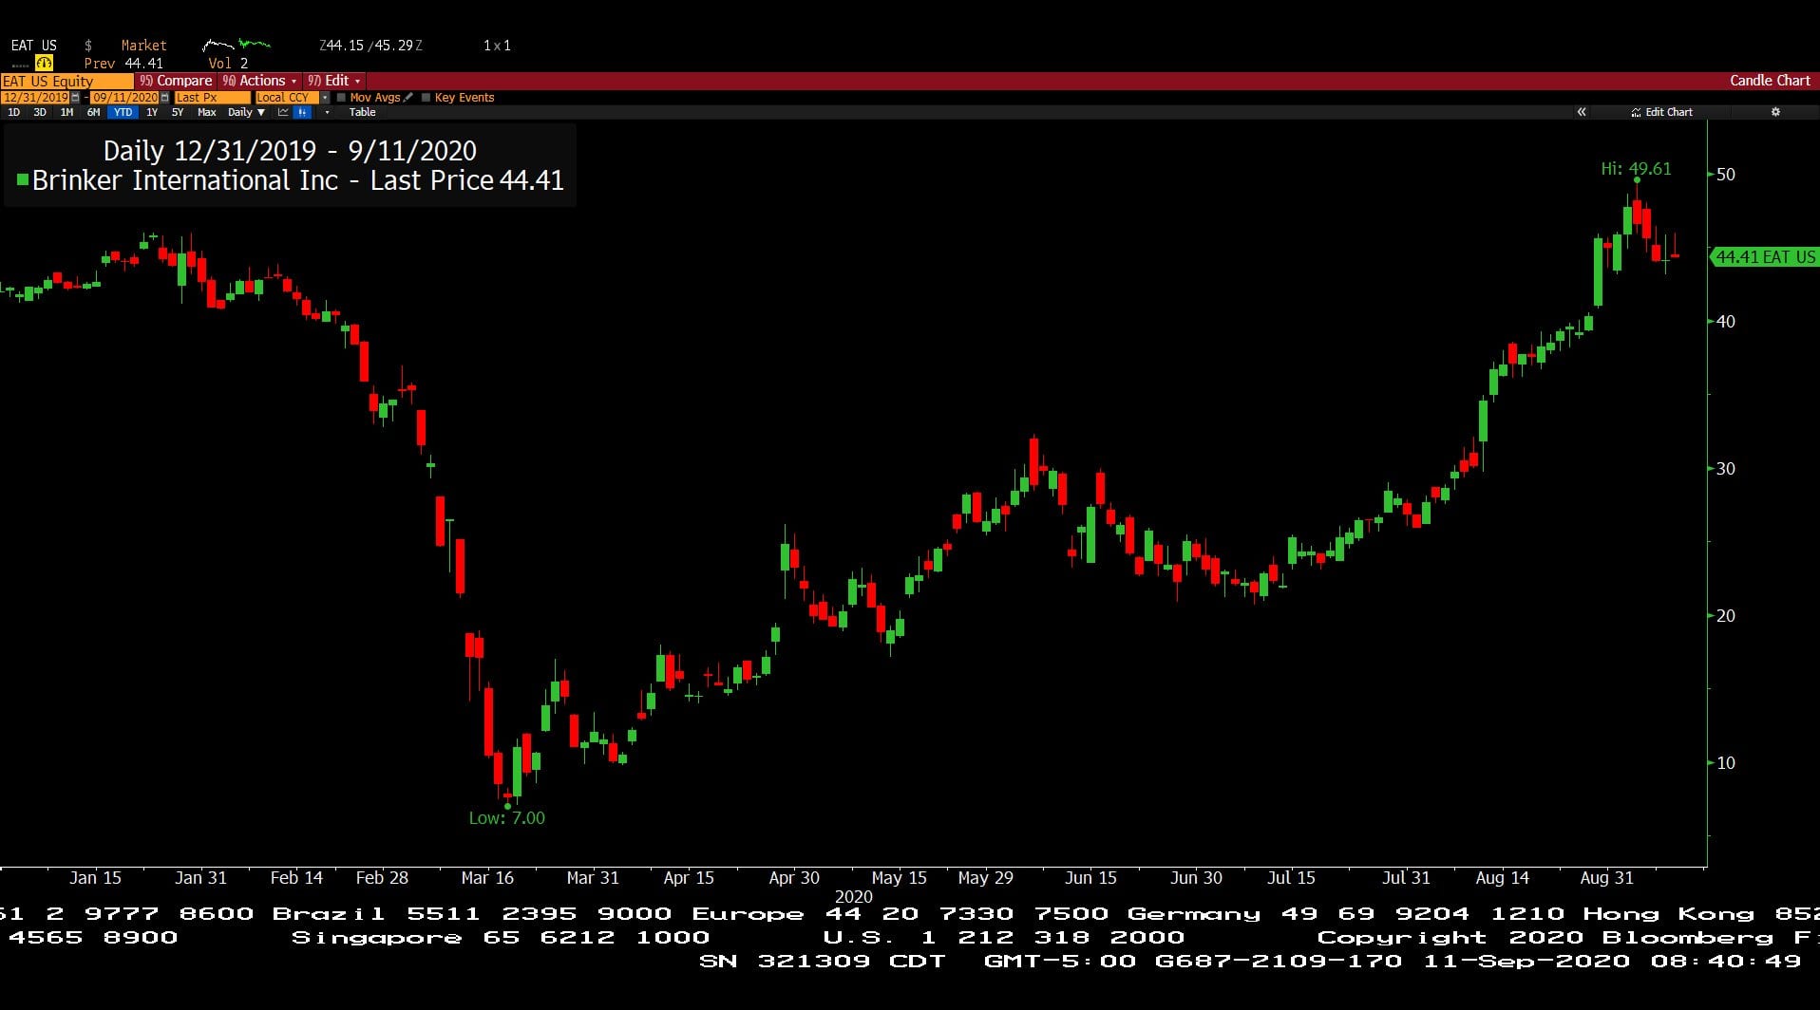Viewport: 1820px width, 1010px height.
Task: Select the 1Y range tab
Action: 152,112
